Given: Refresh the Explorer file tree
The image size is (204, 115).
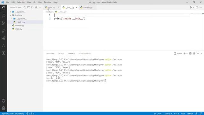Looking at the screenshot, I should point(32,7).
